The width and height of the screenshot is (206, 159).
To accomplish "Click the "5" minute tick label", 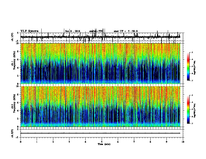I will [x=102, y=142].
